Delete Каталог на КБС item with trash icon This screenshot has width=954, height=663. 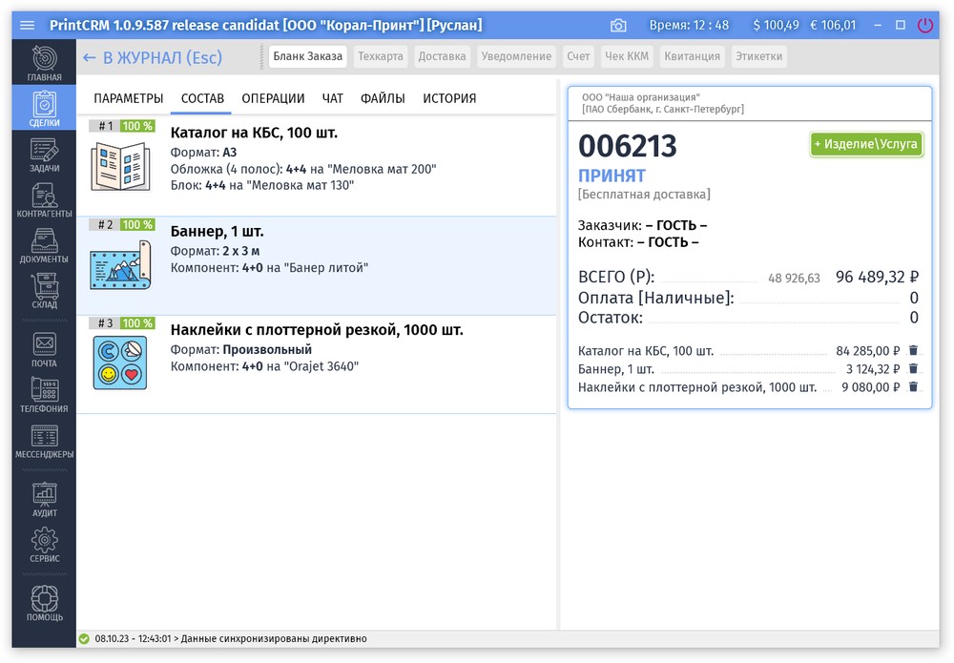click(x=913, y=350)
